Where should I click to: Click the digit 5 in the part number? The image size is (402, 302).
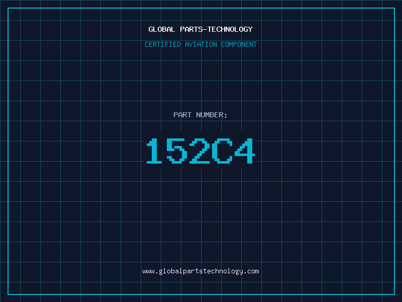(177, 151)
